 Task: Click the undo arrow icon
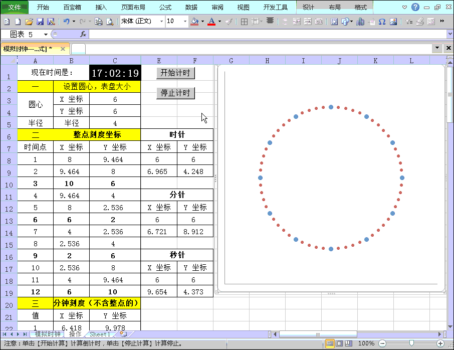[66, 22]
